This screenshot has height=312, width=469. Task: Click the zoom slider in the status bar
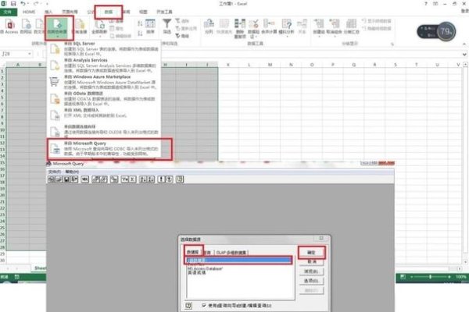[x=430, y=277]
